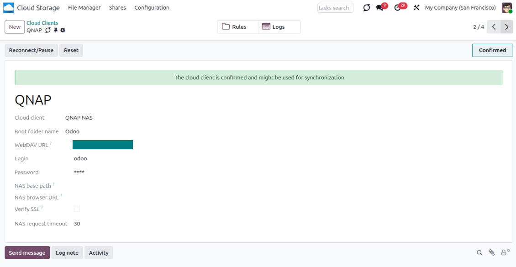This screenshot has height=267, width=516.
Task: Click the Reset button
Action: 71,50
